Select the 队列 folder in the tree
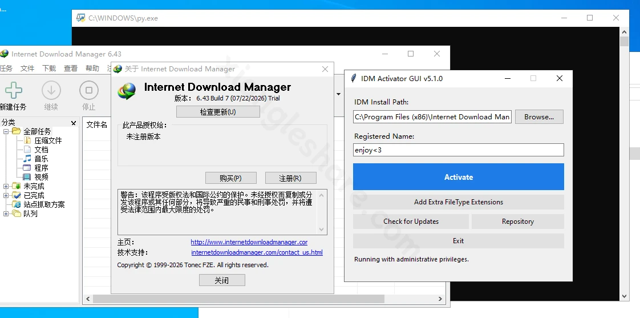640x318 pixels. tap(30, 214)
